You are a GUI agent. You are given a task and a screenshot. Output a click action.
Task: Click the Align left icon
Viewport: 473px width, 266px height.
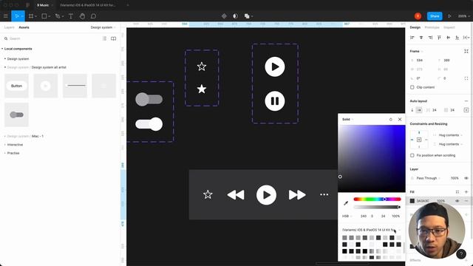(x=412, y=38)
